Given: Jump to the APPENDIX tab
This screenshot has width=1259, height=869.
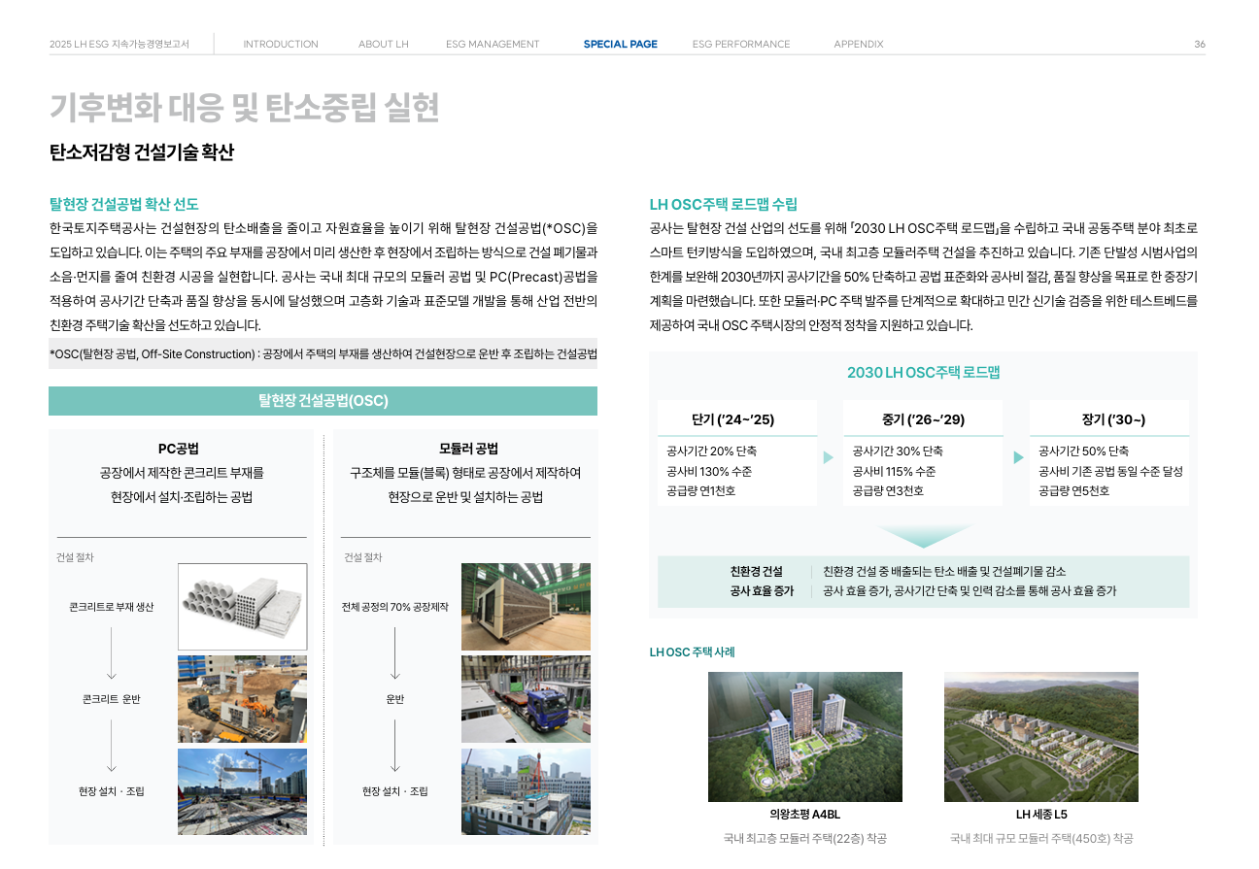Looking at the screenshot, I should (859, 44).
